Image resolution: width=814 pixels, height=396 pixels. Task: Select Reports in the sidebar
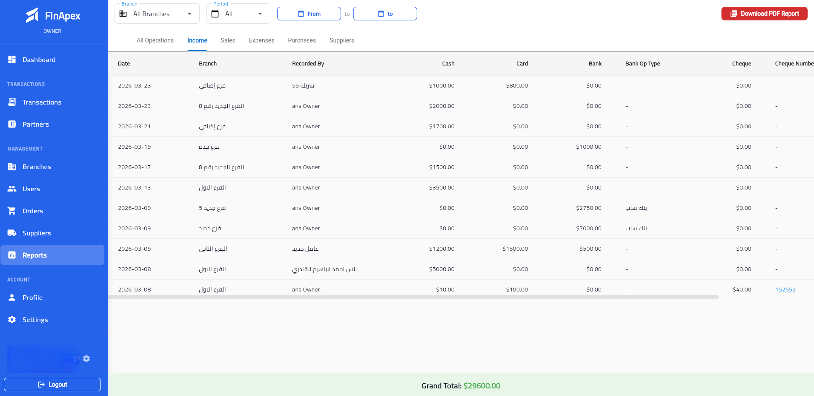click(x=52, y=255)
